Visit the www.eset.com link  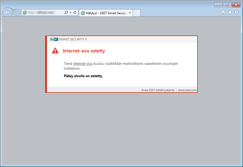coord(187,90)
